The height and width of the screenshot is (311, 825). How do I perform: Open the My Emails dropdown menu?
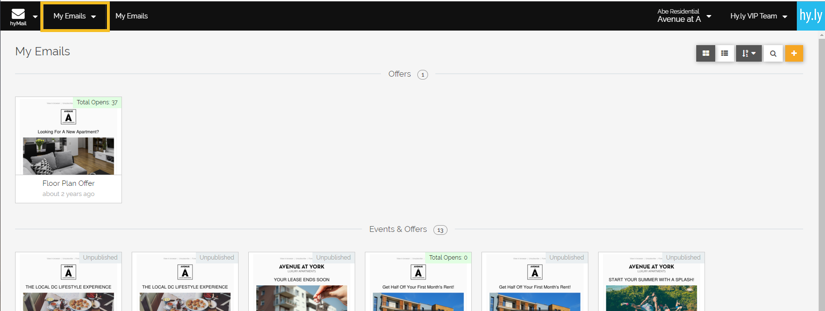(x=75, y=16)
